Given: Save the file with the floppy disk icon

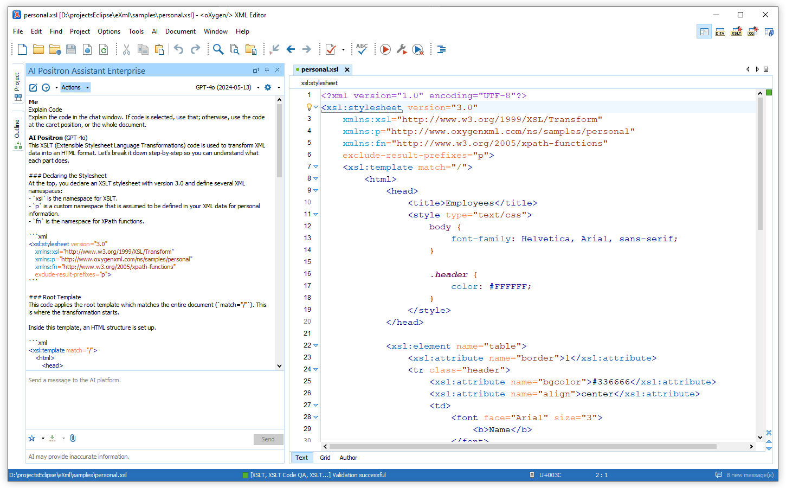Looking at the screenshot, I should [x=71, y=49].
